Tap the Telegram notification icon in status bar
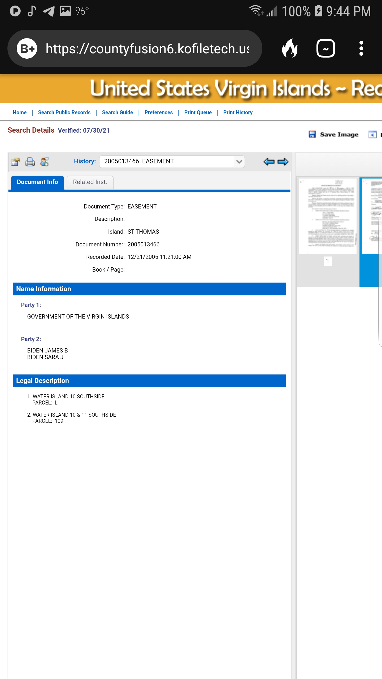 (49, 11)
